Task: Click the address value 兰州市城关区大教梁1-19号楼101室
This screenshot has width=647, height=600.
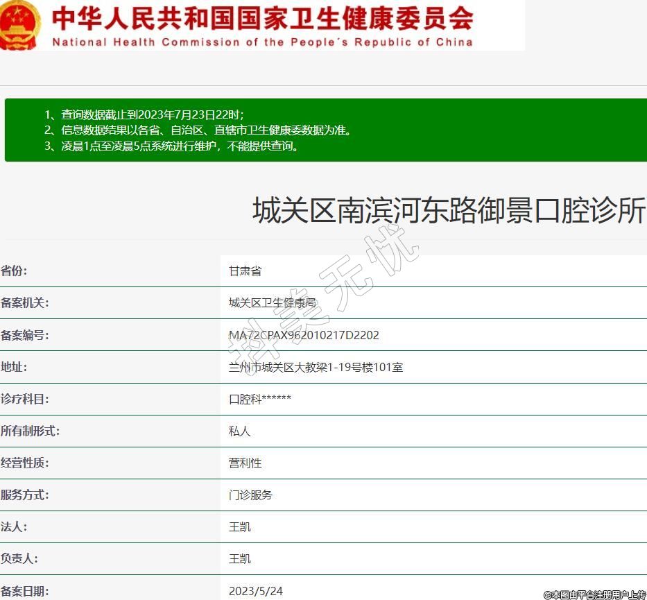Action: point(316,367)
